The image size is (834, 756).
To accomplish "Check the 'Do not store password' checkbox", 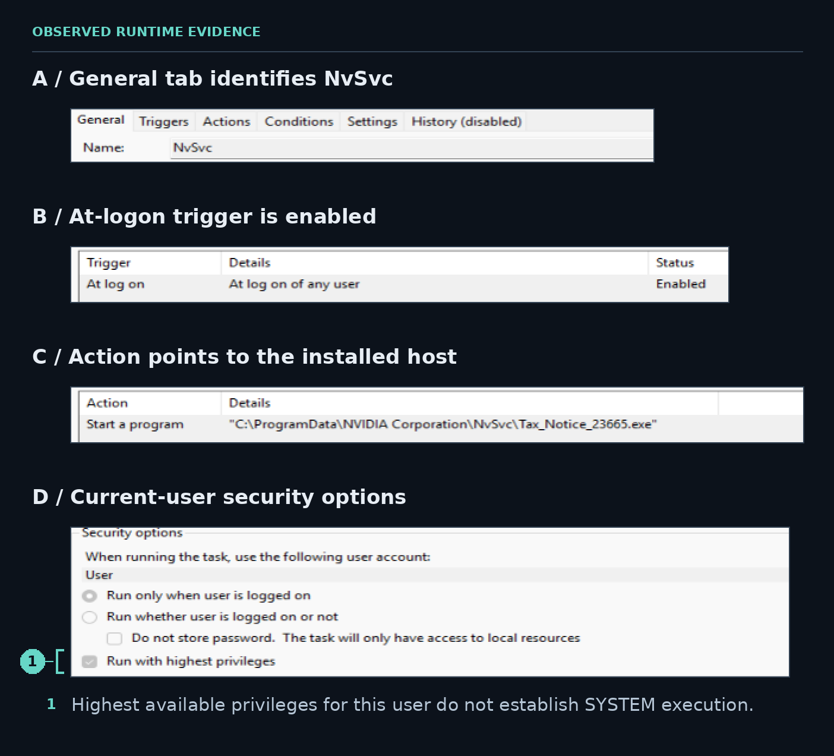I will click(x=115, y=638).
